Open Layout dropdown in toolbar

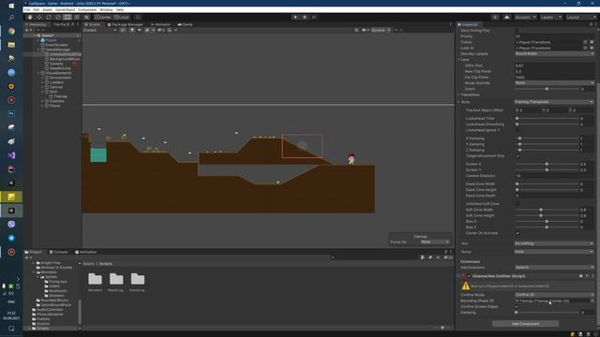pyautogui.click(x=580, y=17)
